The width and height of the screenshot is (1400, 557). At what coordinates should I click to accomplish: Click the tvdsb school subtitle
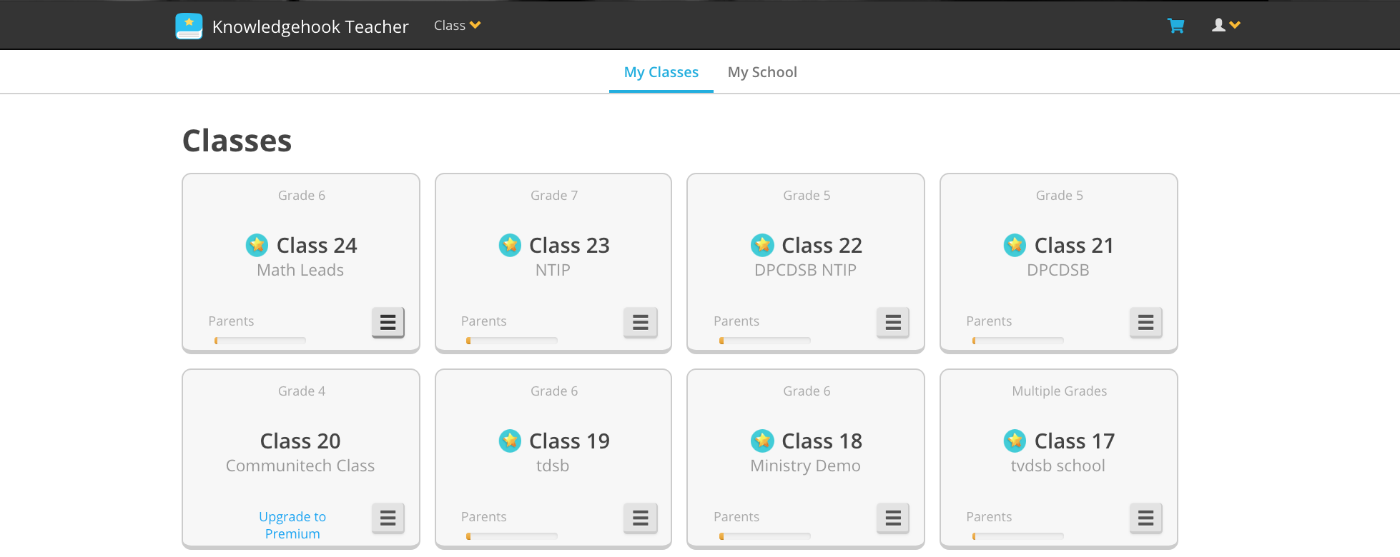pos(1058,466)
